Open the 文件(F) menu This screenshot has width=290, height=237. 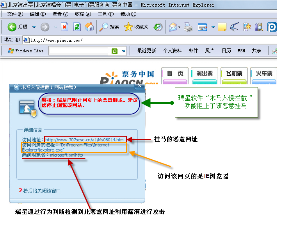click(15, 14)
